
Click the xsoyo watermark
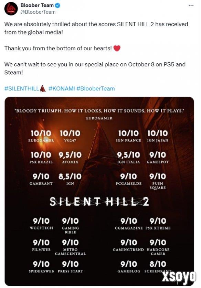point(179,277)
